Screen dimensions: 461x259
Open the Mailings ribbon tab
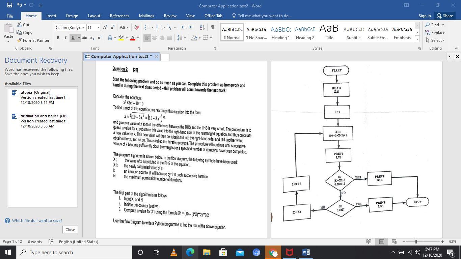(x=146, y=16)
